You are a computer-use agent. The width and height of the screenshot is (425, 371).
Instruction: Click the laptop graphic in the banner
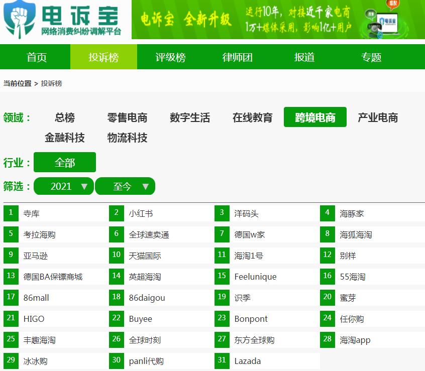[x=387, y=23]
